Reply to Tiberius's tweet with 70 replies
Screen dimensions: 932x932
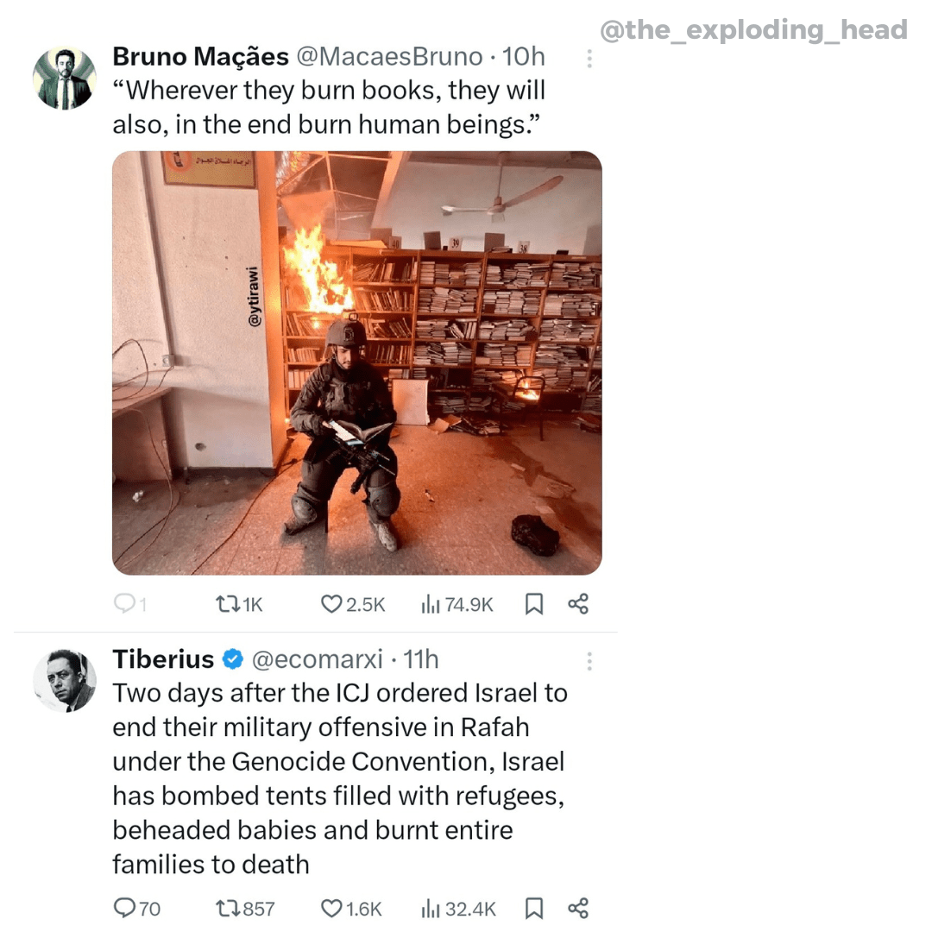pyautogui.click(x=125, y=908)
